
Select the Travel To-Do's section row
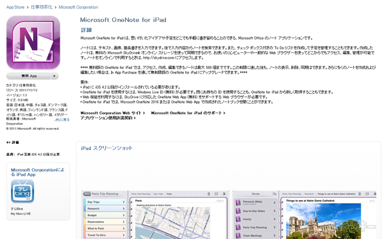pyautogui.click(x=105, y=235)
